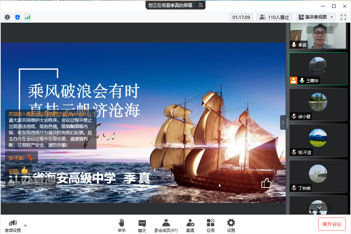Image resolution: width=351 pixels, height=234 pixels.
Task: Open 参会成员(97) participants list
Action: (x=166, y=225)
